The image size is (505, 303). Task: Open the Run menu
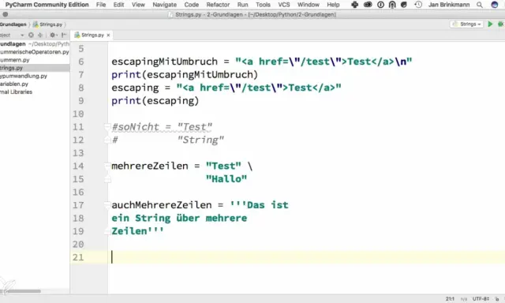click(x=242, y=5)
